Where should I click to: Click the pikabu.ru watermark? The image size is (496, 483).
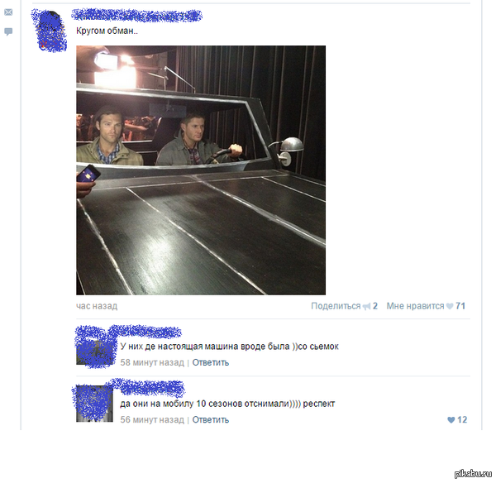click(473, 474)
